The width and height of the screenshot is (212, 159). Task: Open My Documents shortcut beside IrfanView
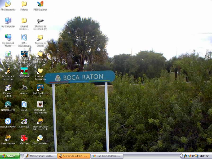[40, 140]
